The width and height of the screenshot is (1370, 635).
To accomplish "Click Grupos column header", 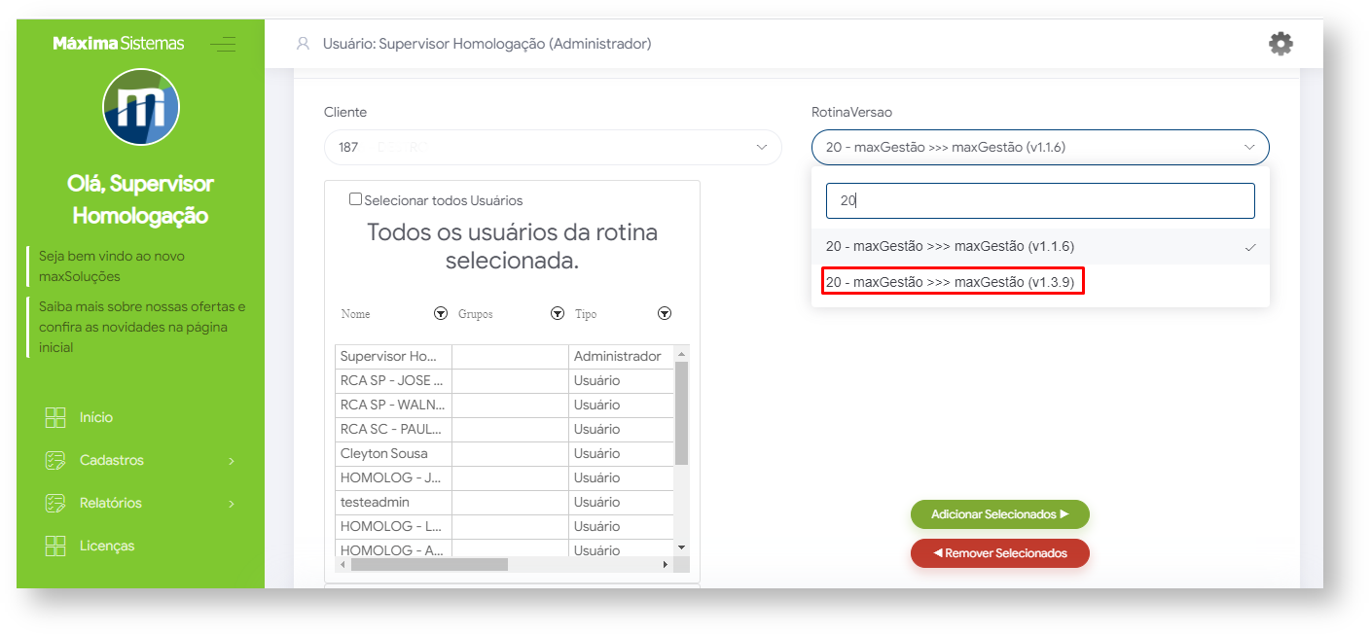I will [x=476, y=314].
